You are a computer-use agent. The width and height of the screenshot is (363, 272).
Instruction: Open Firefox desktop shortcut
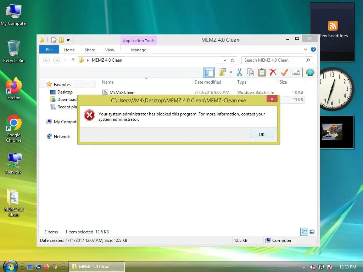pyautogui.click(x=14, y=89)
